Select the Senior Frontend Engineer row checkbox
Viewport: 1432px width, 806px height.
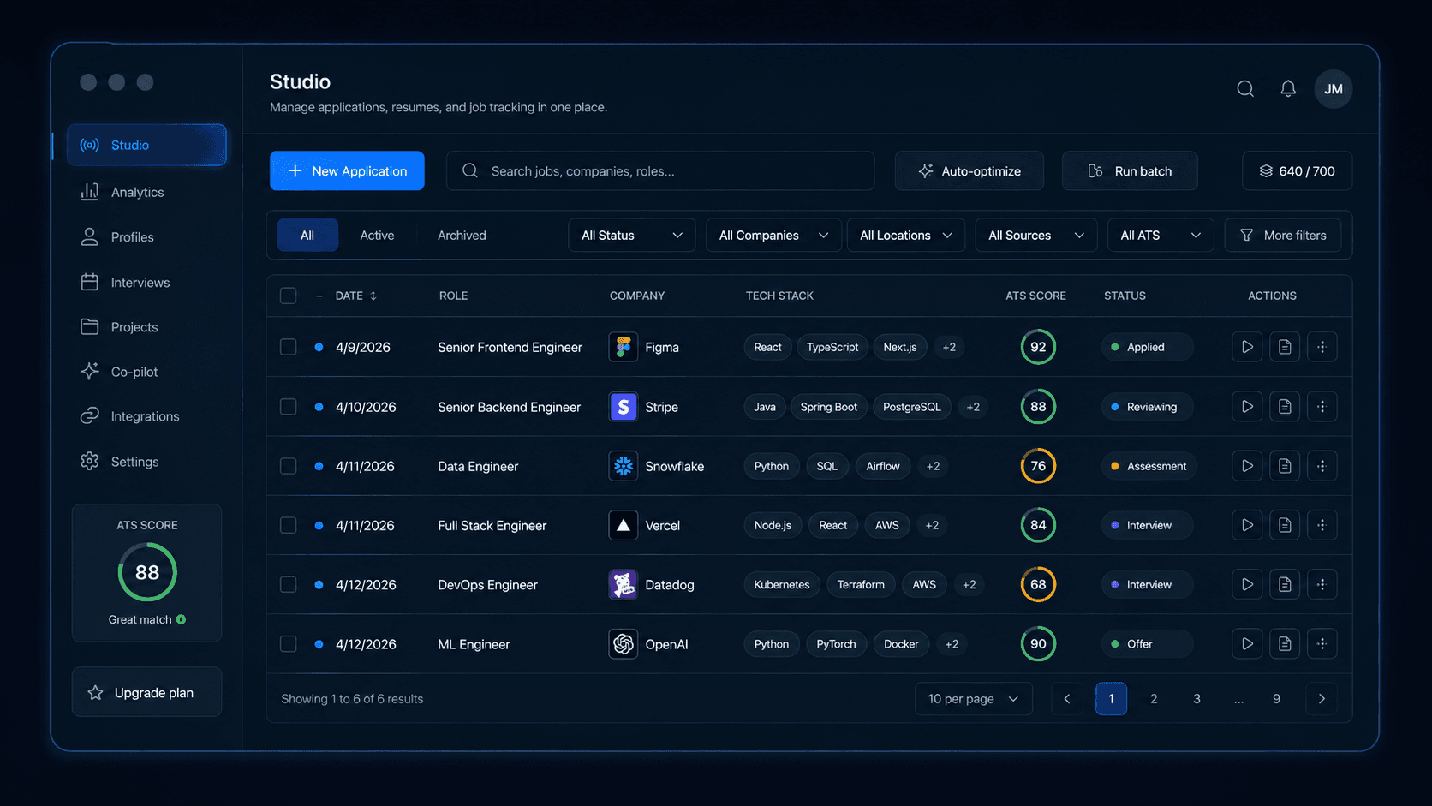(289, 347)
